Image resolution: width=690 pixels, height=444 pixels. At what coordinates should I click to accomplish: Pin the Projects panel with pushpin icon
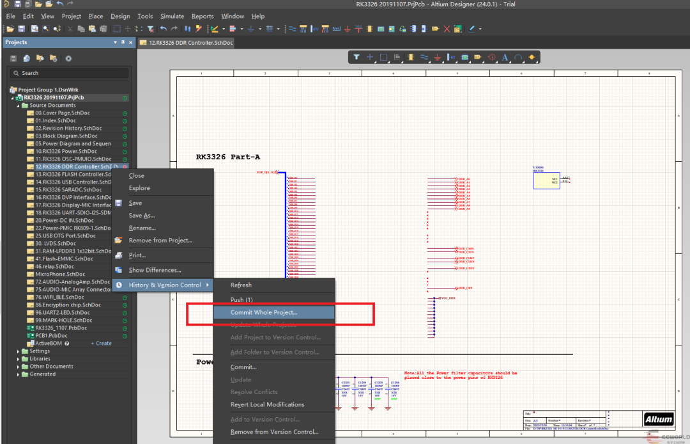coord(123,42)
